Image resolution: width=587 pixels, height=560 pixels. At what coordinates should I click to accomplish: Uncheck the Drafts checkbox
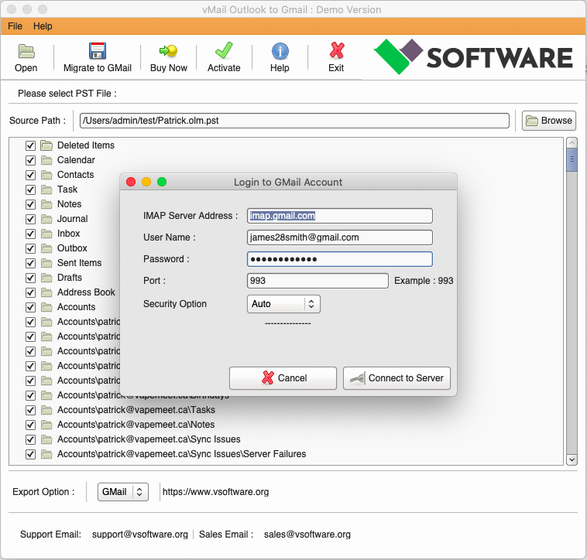[x=30, y=278]
